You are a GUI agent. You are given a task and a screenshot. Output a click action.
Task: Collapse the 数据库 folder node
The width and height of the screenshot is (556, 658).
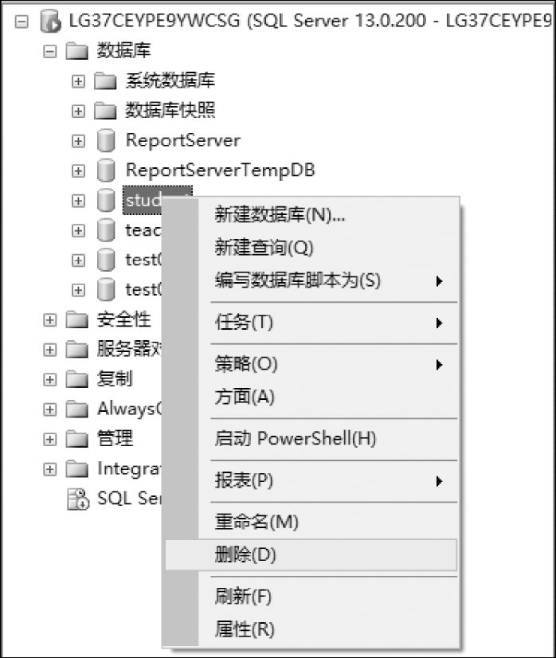click(x=50, y=52)
